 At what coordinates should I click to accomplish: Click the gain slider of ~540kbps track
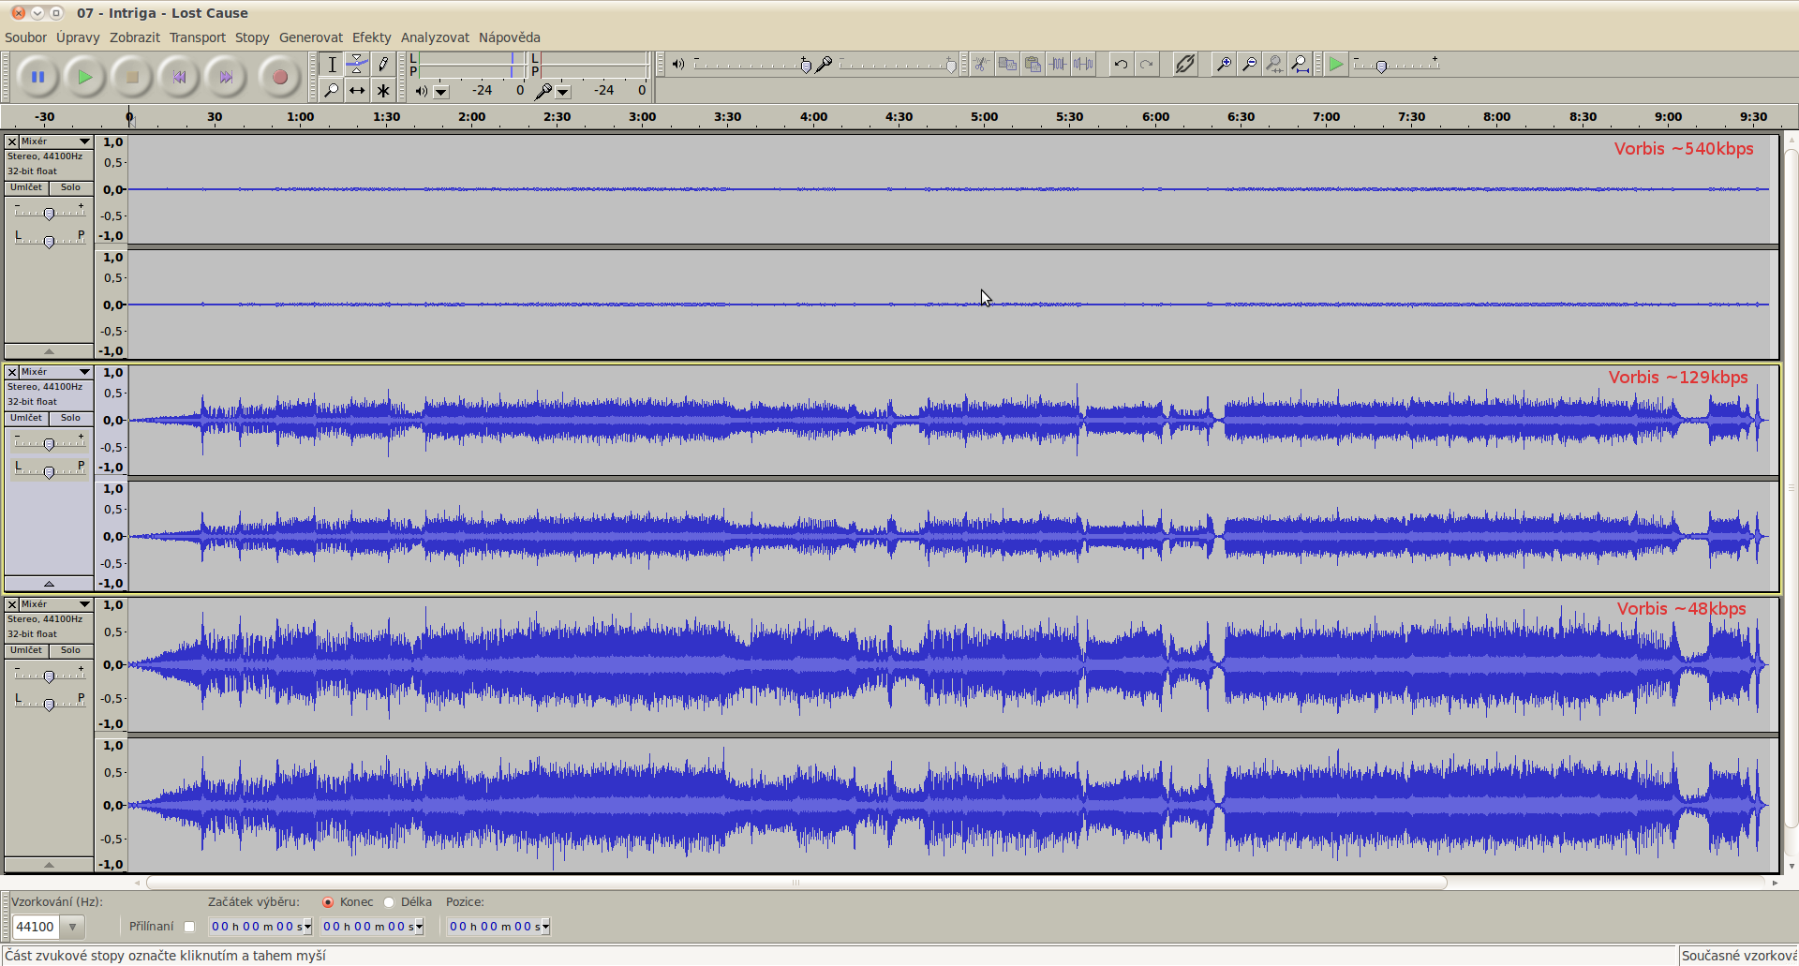pyautogui.click(x=49, y=212)
